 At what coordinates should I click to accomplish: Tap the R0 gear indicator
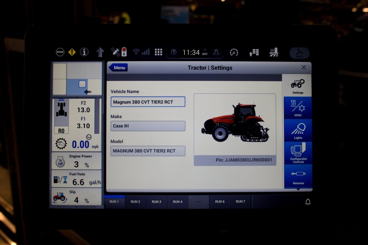pos(61,131)
